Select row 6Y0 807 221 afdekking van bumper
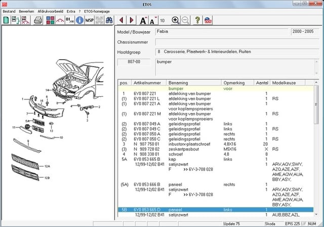This screenshot has width=324, height=227. coord(216,93)
